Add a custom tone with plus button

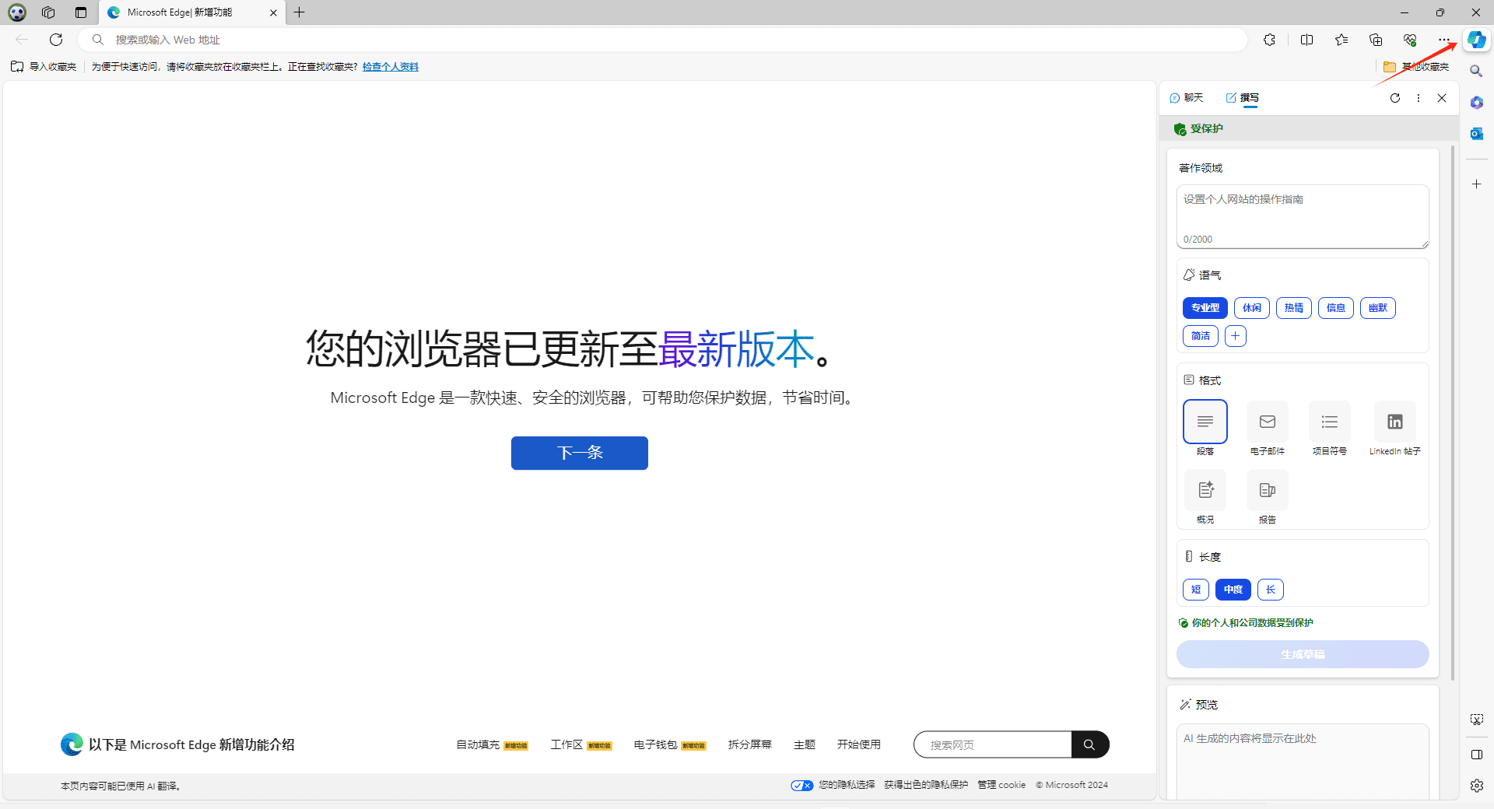1236,336
